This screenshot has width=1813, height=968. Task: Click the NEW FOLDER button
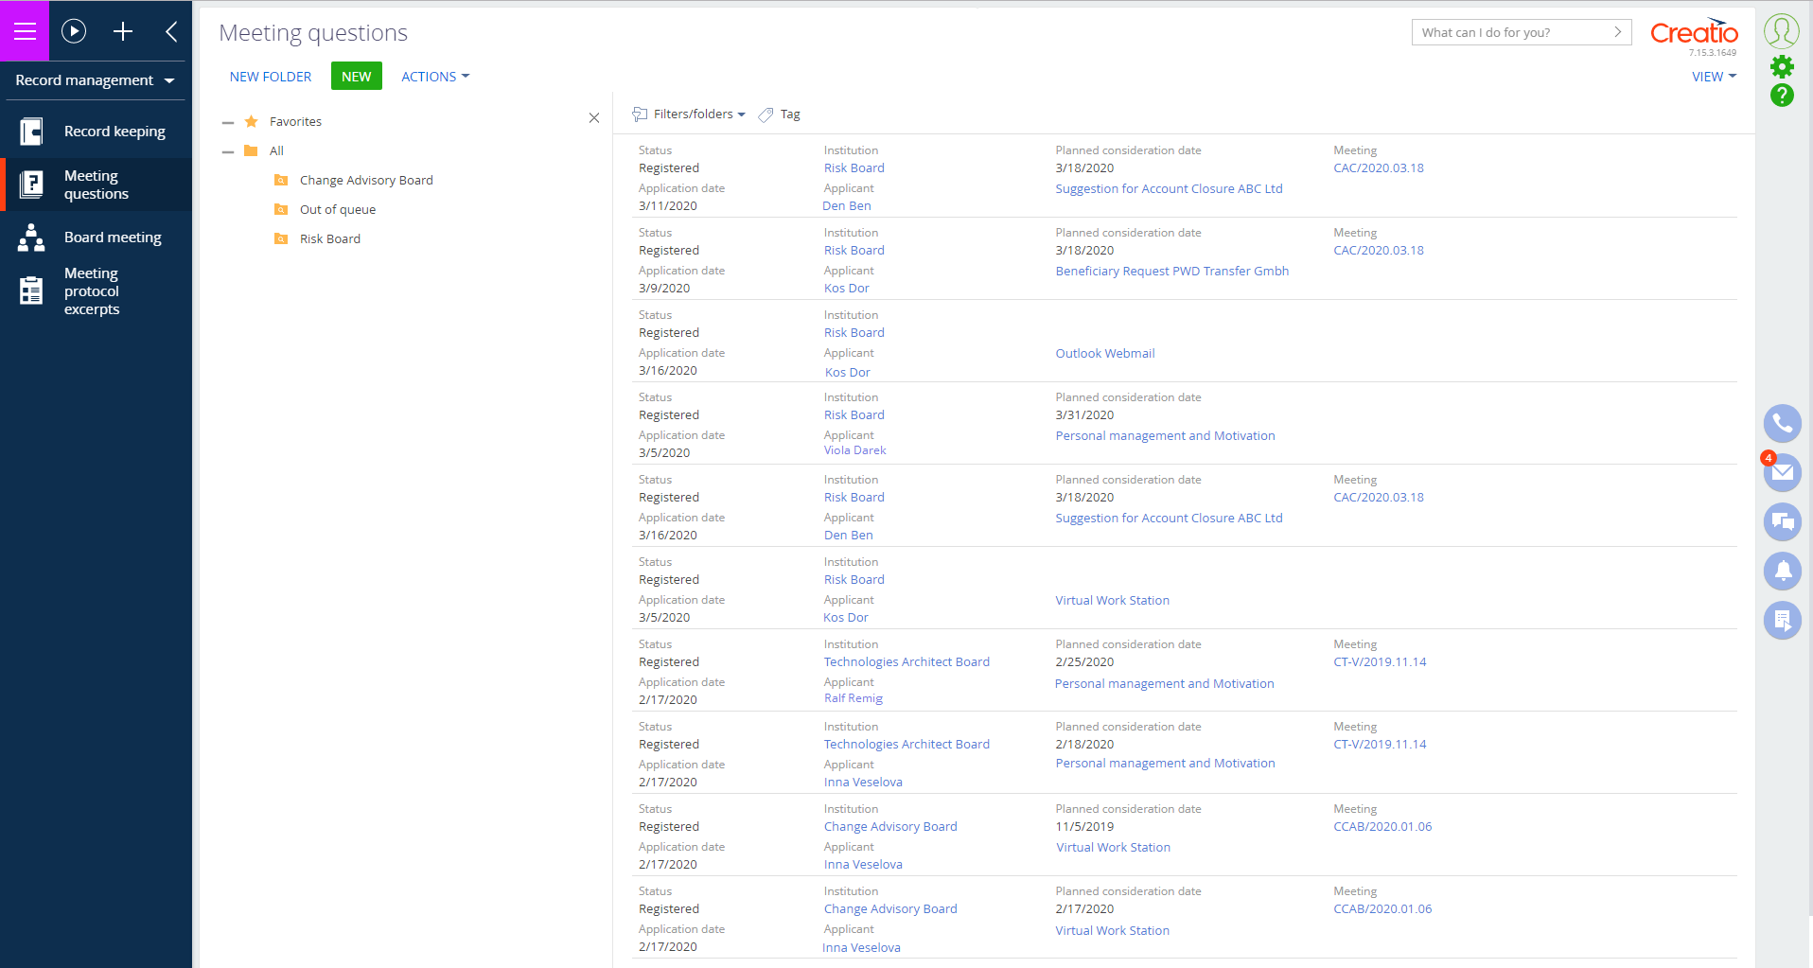pyautogui.click(x=271, y=77)
